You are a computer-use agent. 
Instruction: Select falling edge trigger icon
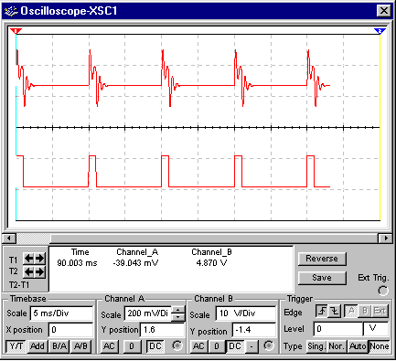point(335,311)
